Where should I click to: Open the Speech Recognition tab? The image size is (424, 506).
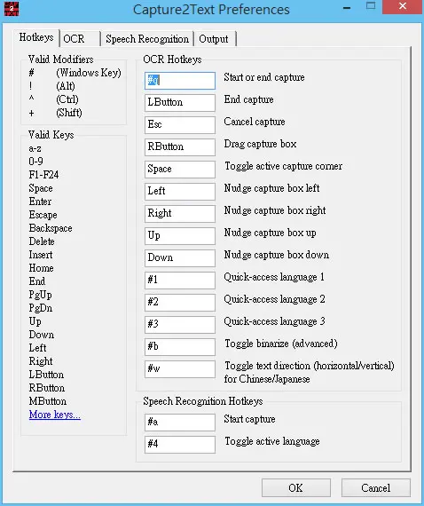coord(147,39)
